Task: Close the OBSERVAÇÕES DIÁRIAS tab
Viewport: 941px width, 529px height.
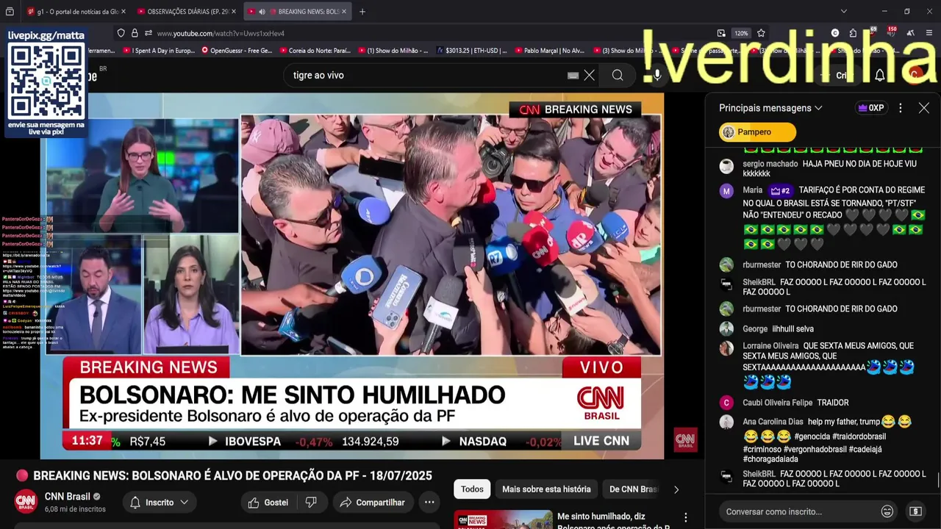Action: click(234, 12)
